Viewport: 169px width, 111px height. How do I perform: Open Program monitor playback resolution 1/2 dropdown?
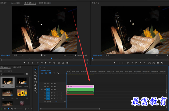point(160,55)
